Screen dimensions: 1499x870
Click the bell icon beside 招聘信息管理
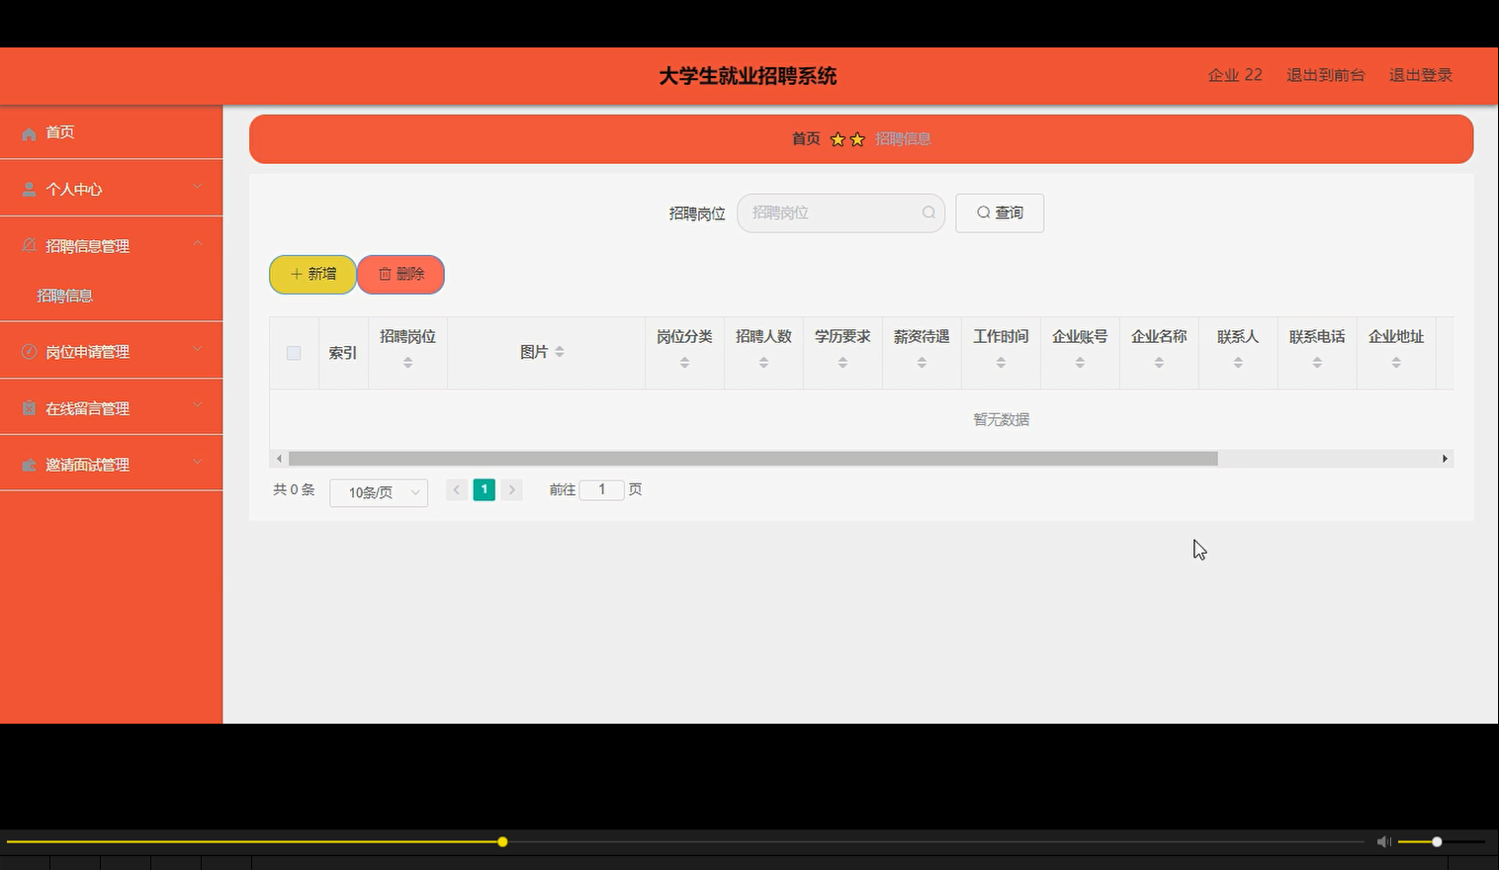click(29, 245)
